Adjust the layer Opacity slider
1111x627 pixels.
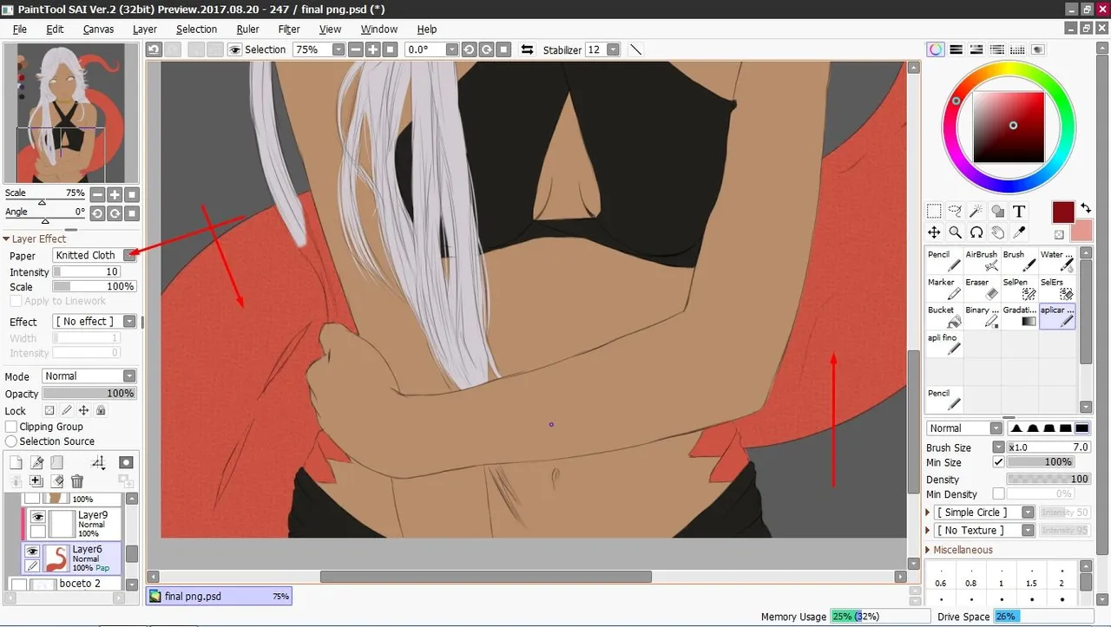89,394
